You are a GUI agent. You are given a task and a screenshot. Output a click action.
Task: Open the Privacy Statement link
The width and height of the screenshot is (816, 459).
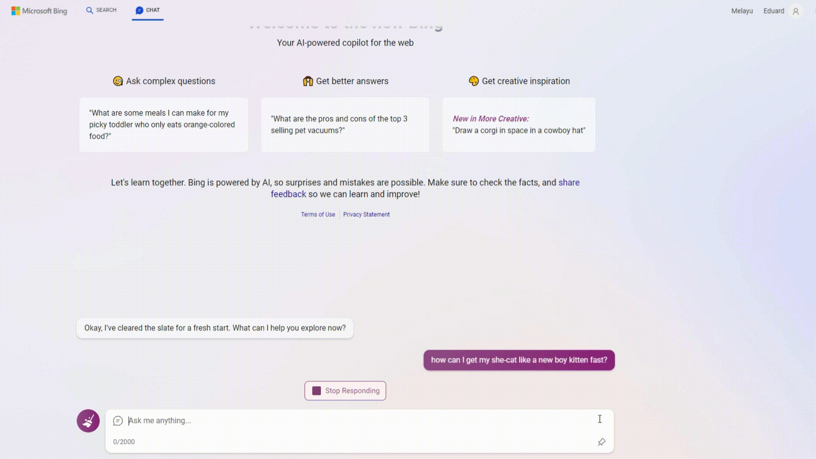pyautogui.click(x=366, y=215)
